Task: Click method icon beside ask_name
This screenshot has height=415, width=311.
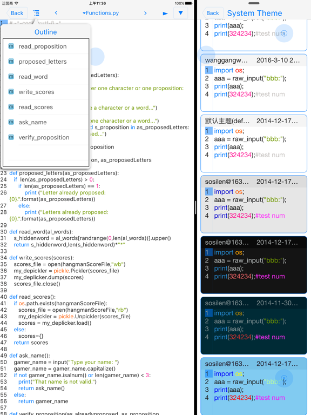Action: pyautogui.click(x=11, y=122)
